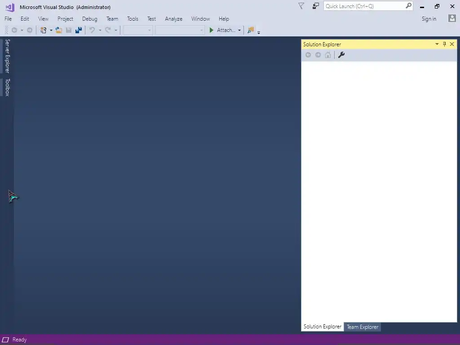
Task: Click the Navigate Forward toolbar arrow
Action: point(29,30)
